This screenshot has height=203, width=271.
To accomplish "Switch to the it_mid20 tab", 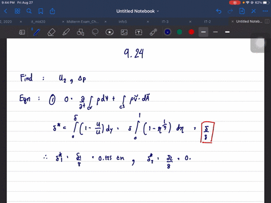I will (x=38, y=22).
